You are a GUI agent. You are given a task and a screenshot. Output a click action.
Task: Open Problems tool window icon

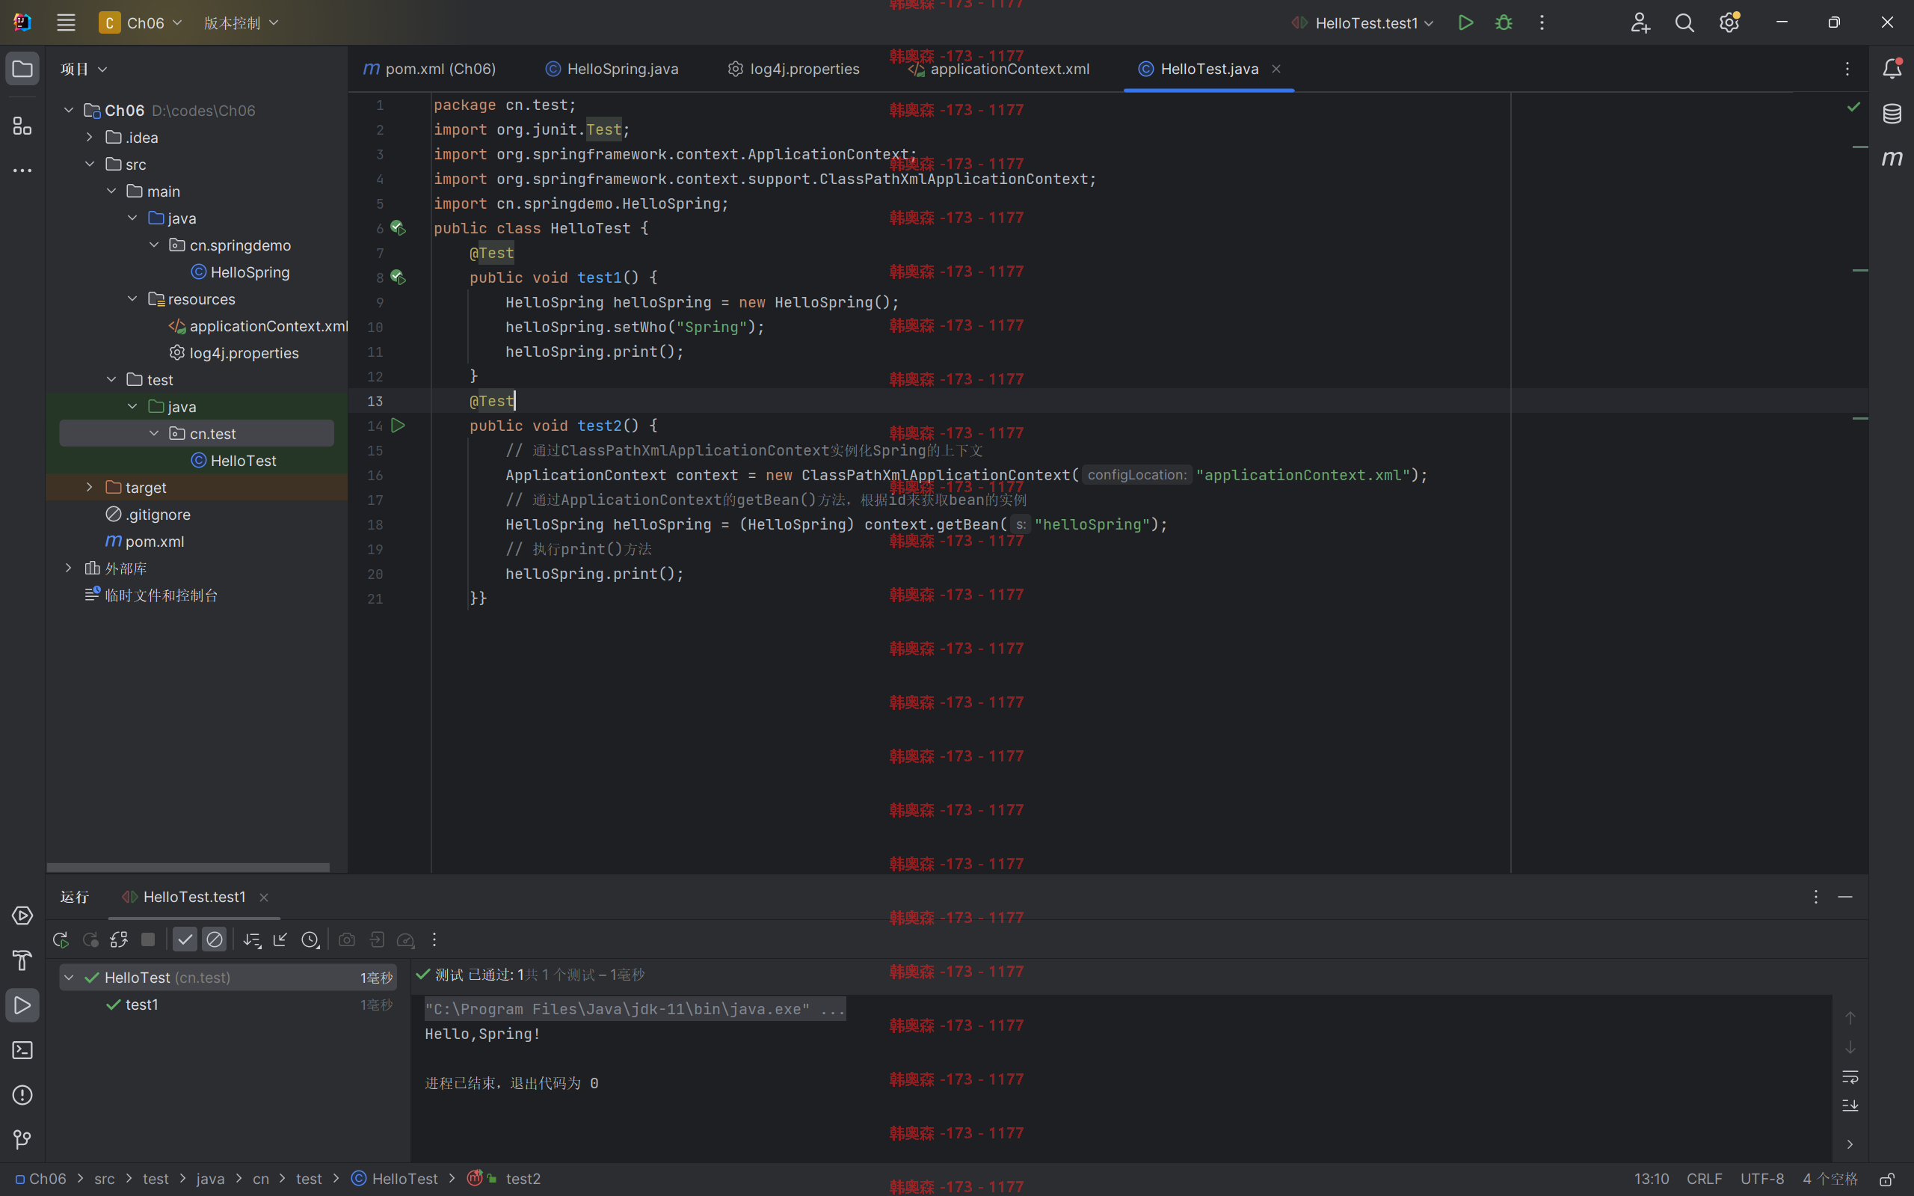click(22, 1095)
